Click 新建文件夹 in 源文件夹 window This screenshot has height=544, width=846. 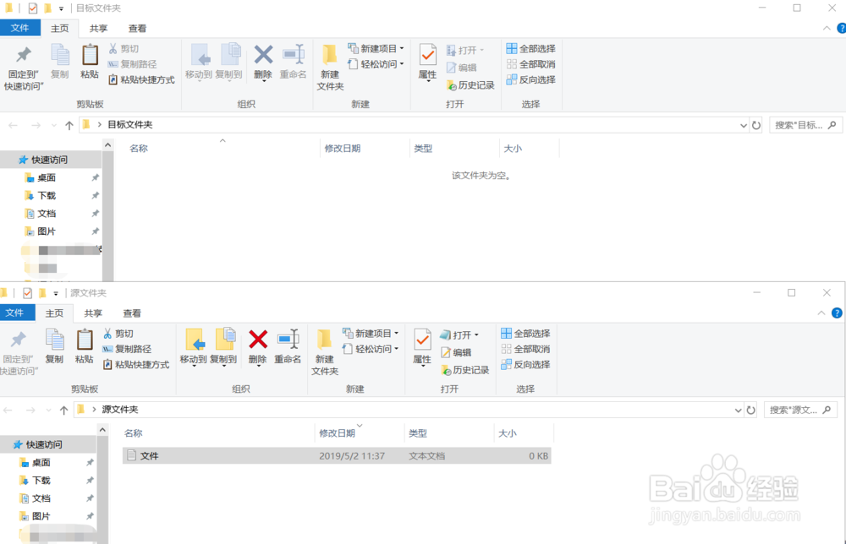[x=324, y=352]
